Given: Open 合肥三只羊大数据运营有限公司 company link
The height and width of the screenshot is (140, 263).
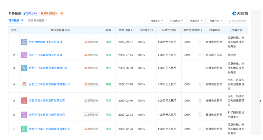Looking at the screenshot, I should [48, 68].
